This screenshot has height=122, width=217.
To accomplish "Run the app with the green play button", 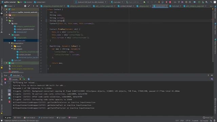I will (144, 2).
